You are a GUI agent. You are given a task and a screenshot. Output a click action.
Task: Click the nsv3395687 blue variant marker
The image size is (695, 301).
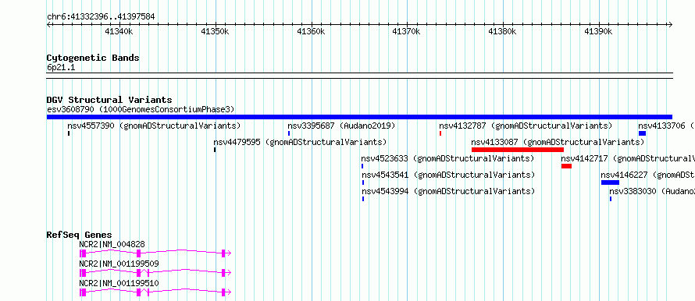[x=289, y=133]
